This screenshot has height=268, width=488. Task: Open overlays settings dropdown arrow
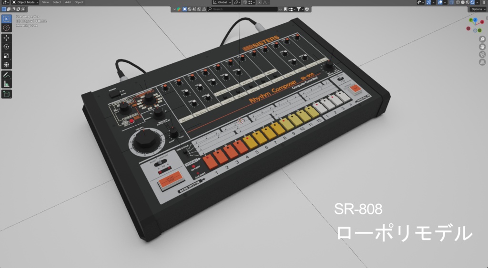pyautogui.click(x=445, y=2)
